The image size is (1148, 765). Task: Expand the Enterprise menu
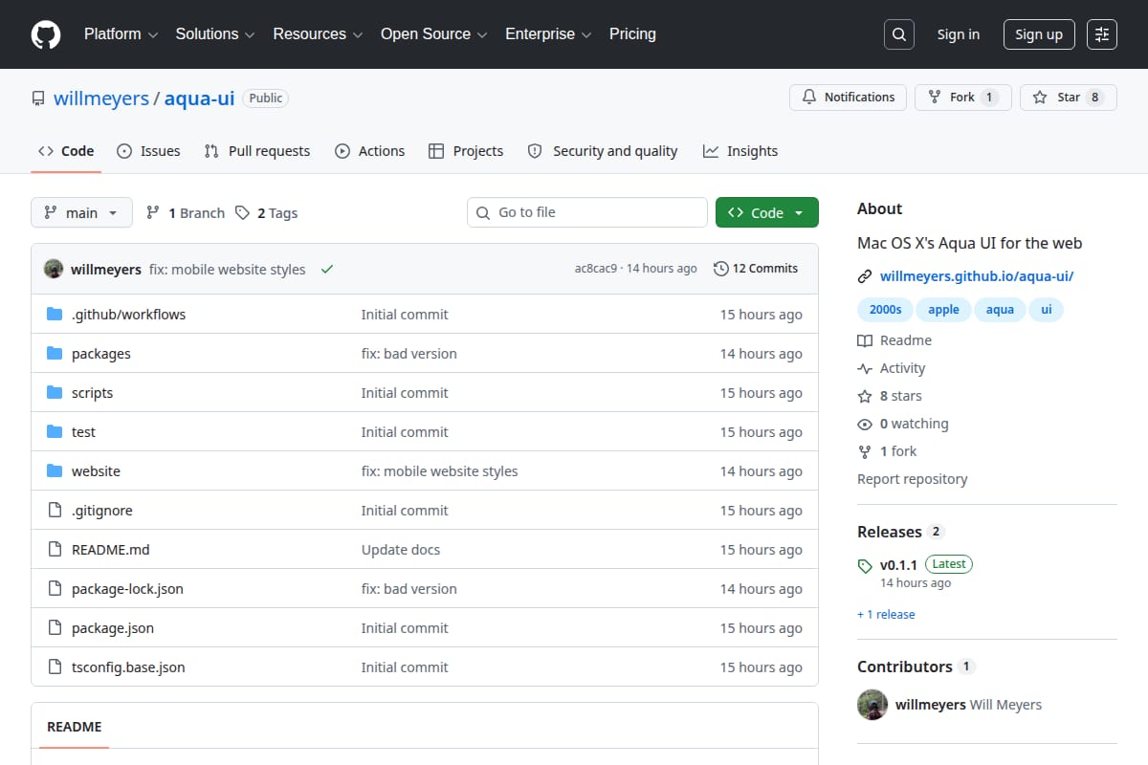pyautogui.click(x=548, y=34)
